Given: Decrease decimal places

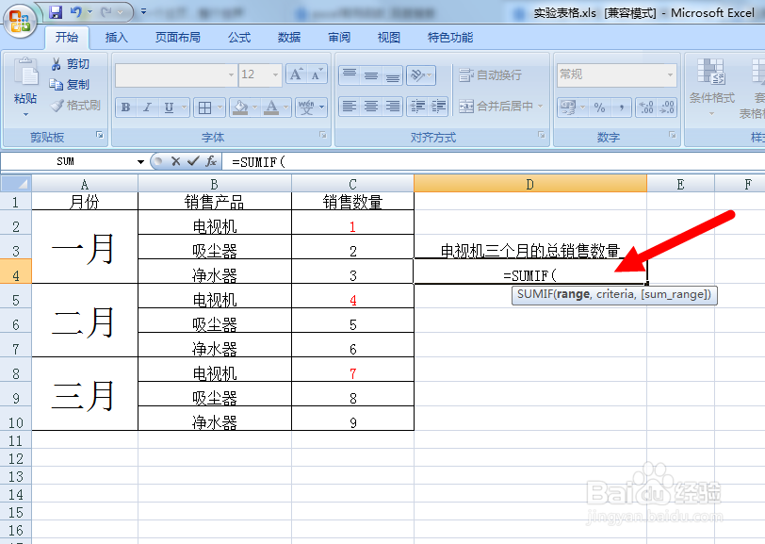Looking at the screenshot, I should click(667, 107).
